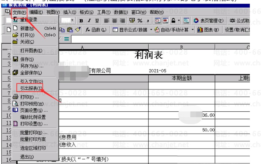Click the percent (%) format icon
Screen dimensions: 261x164
point(140,21)
